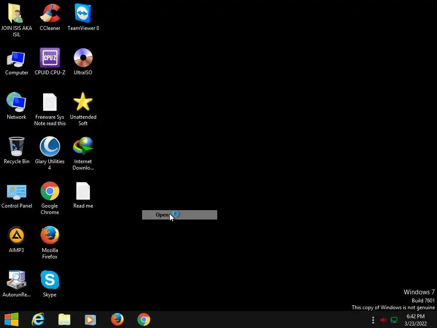437x328 pixels.
Task: Click the green network tray icon
Action: (x=394, y=320)
